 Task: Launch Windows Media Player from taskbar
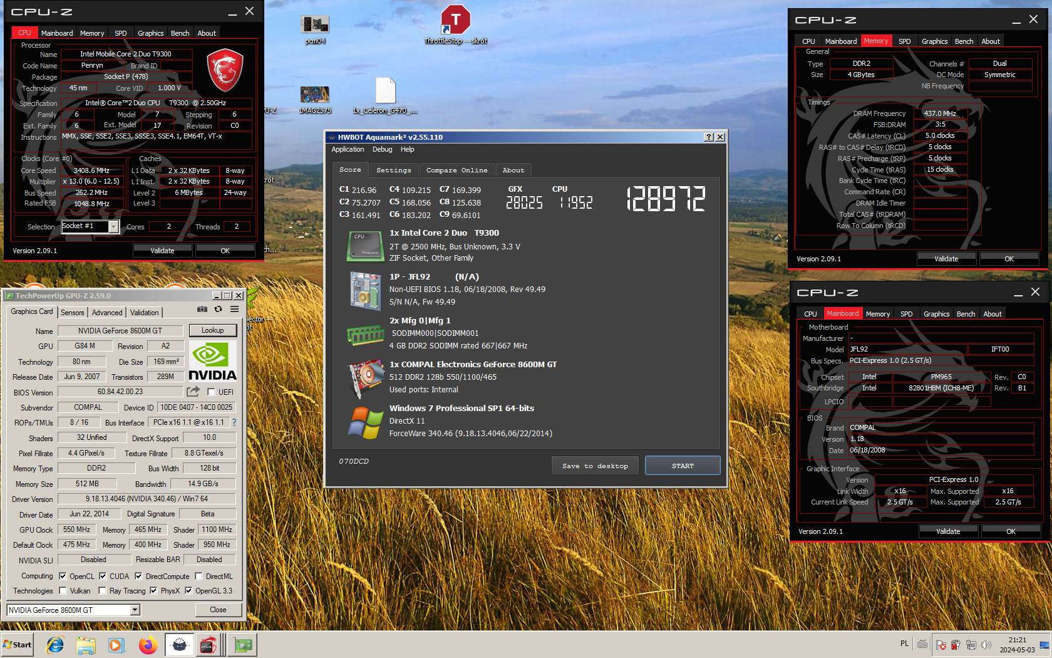[116, 645]
